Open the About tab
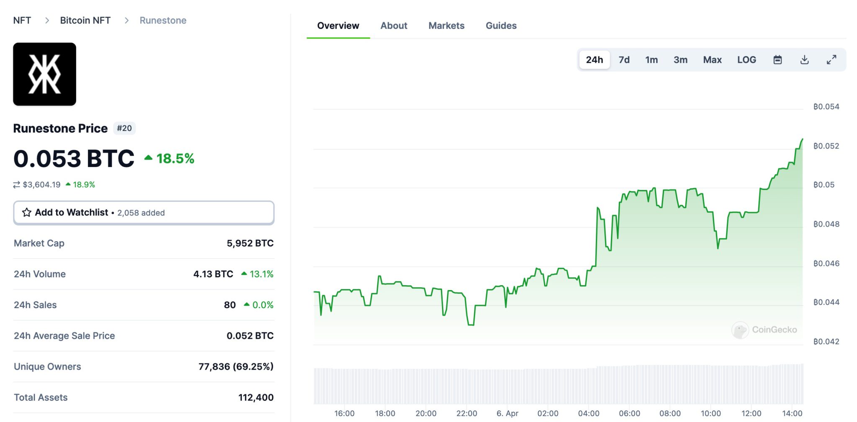This screenshot has height=422, width=857. point(393,26)
